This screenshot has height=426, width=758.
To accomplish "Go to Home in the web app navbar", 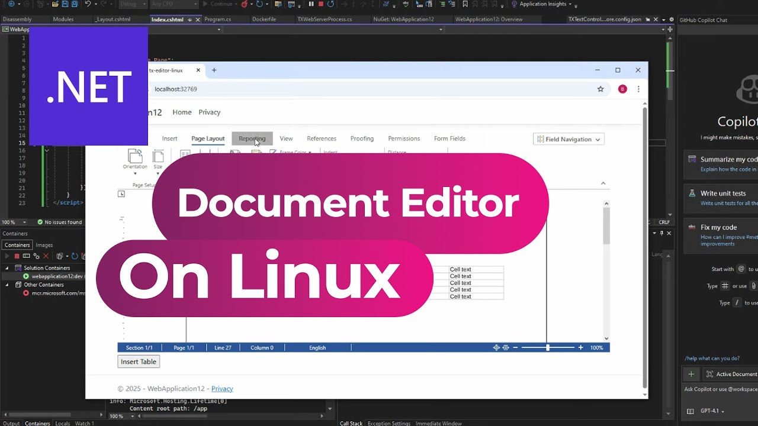I will click(x=182, y=112).
